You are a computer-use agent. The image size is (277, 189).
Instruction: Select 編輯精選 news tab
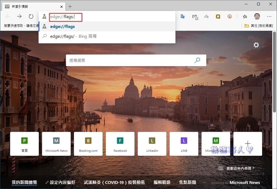pos(162,183)
